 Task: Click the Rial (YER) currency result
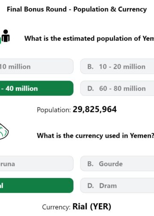[92, 207]
